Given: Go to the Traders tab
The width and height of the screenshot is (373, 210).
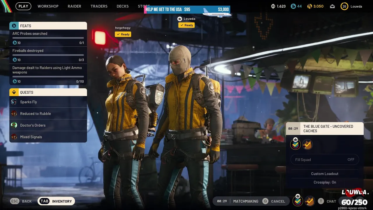Looking at the screenshot, I should click(x=99, y=6).
